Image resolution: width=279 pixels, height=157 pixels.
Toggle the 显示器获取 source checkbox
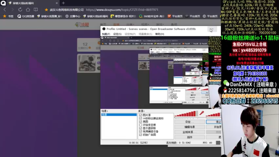click(141, 128)
